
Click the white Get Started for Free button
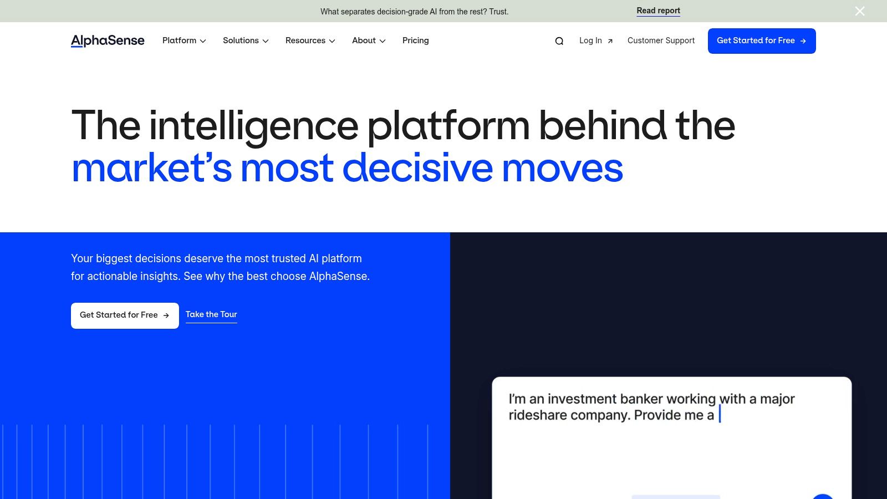tap(125, 315)
